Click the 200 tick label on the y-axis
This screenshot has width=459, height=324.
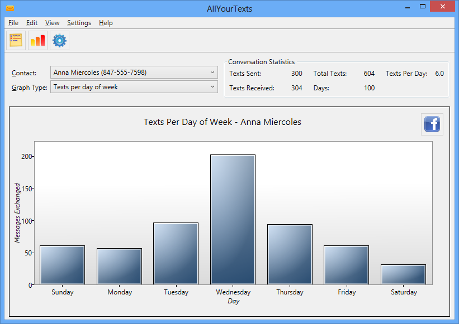click(x=26, y=157)
